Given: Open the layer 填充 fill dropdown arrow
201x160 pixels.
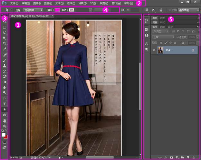Looking at the screenshot, I should click(198, 43).
